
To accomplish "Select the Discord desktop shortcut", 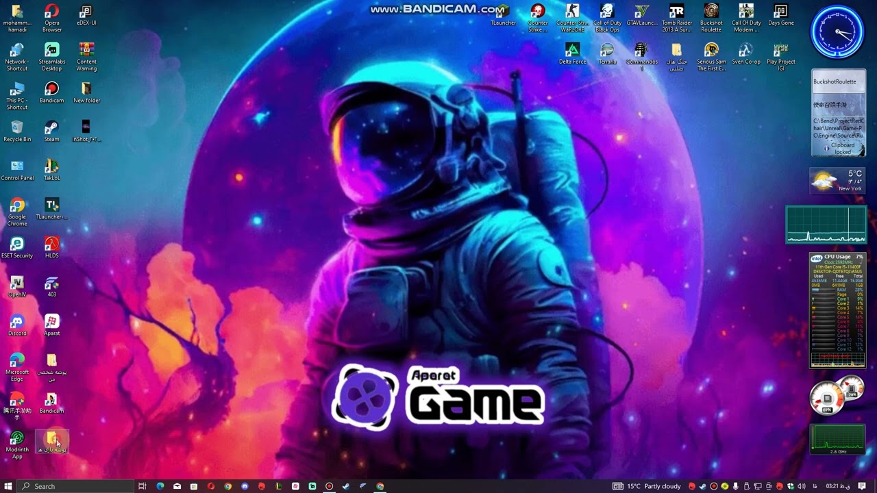I will [17, 325].
